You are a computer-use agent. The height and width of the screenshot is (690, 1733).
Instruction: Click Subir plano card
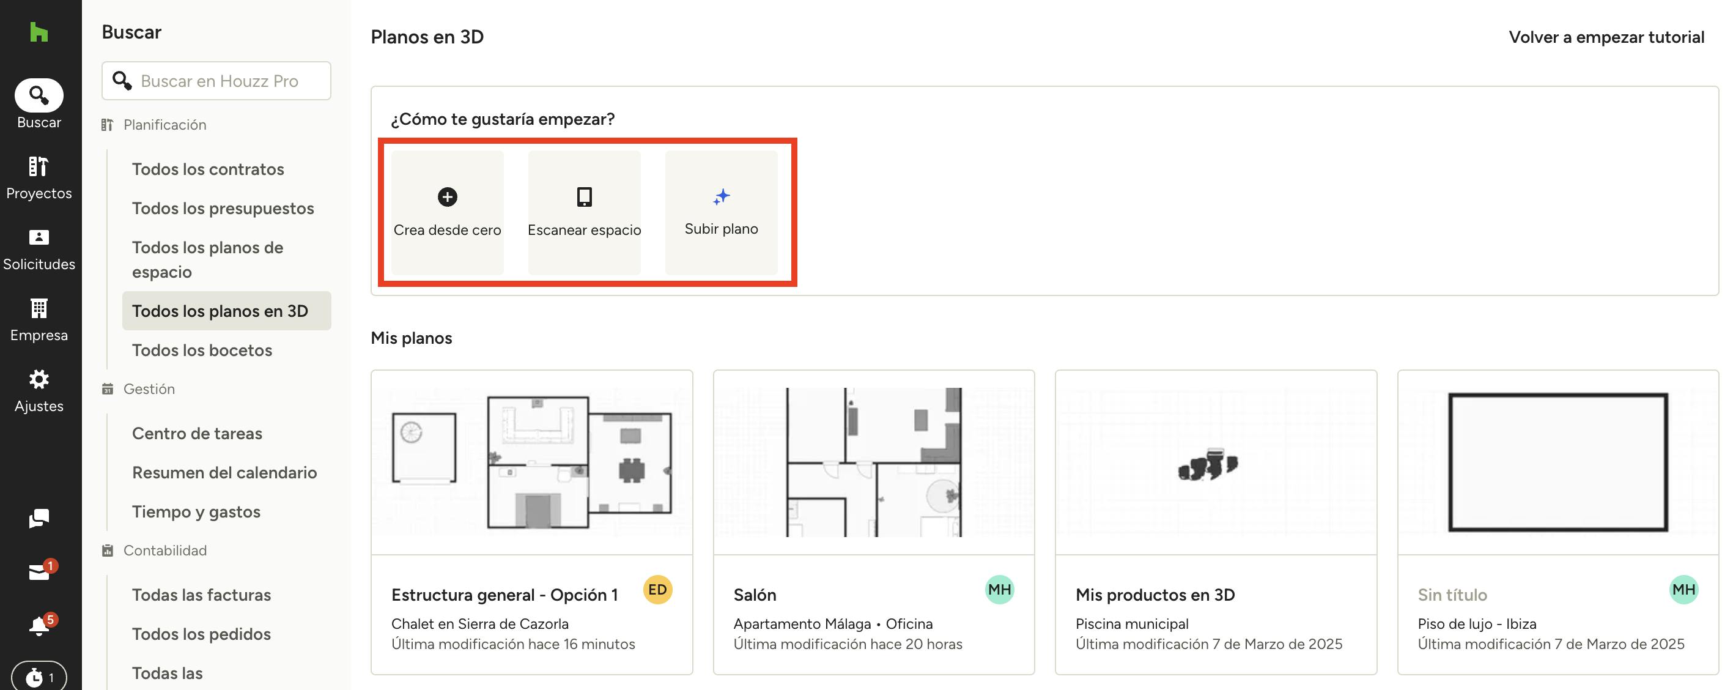[x=721, y=212]
